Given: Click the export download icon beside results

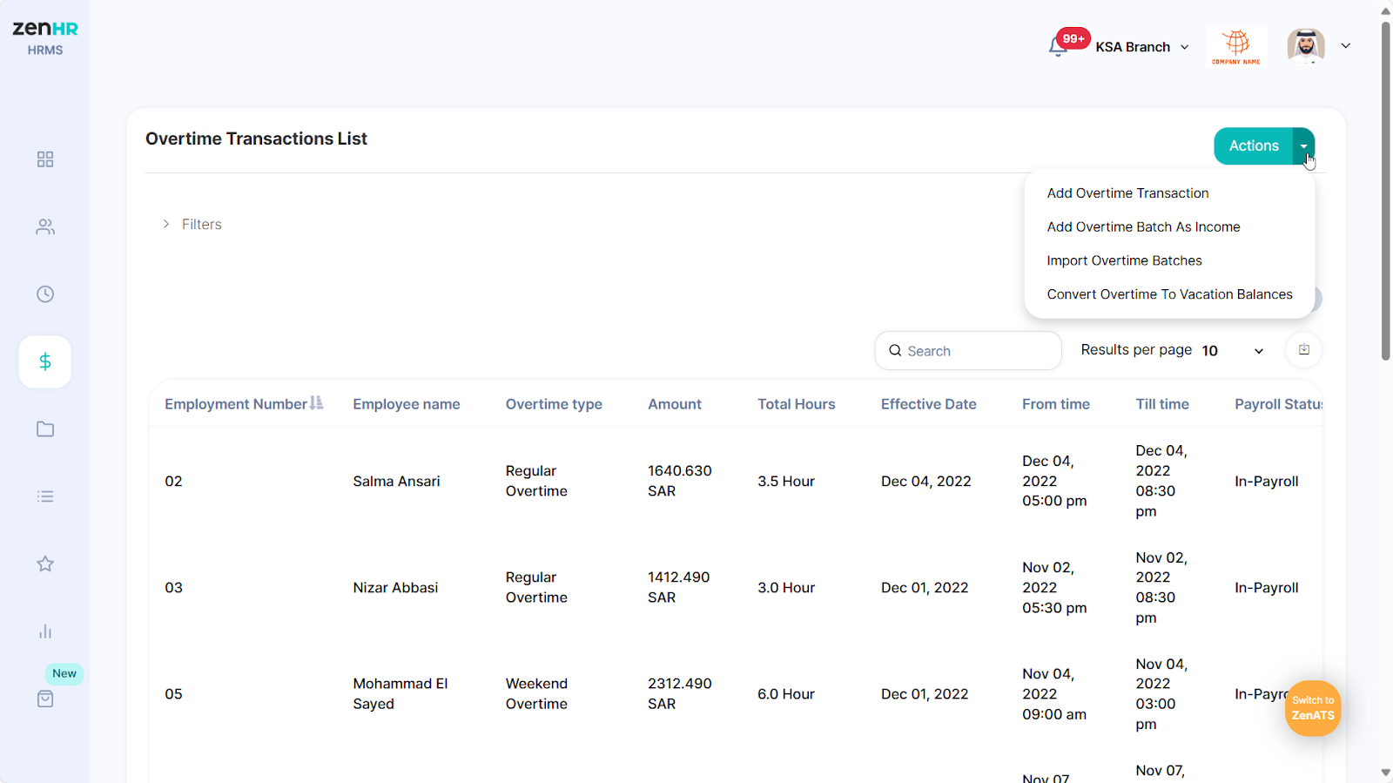Looking at the screenshot, I should coord(1304,350).
